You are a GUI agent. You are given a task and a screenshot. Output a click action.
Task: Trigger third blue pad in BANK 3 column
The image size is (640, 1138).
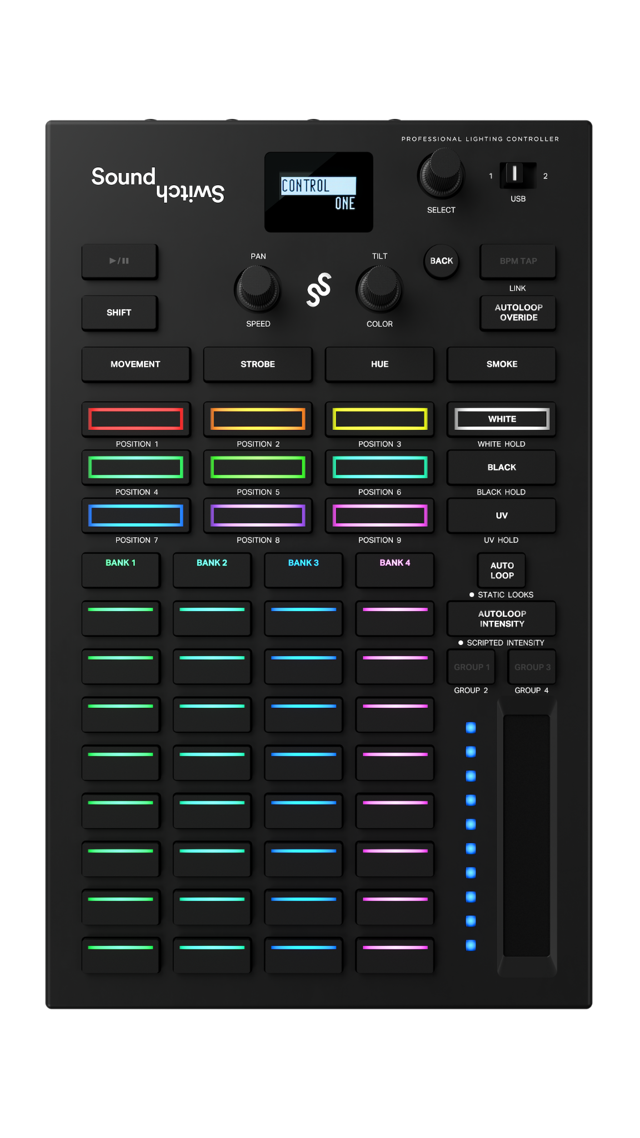[303, 715]
